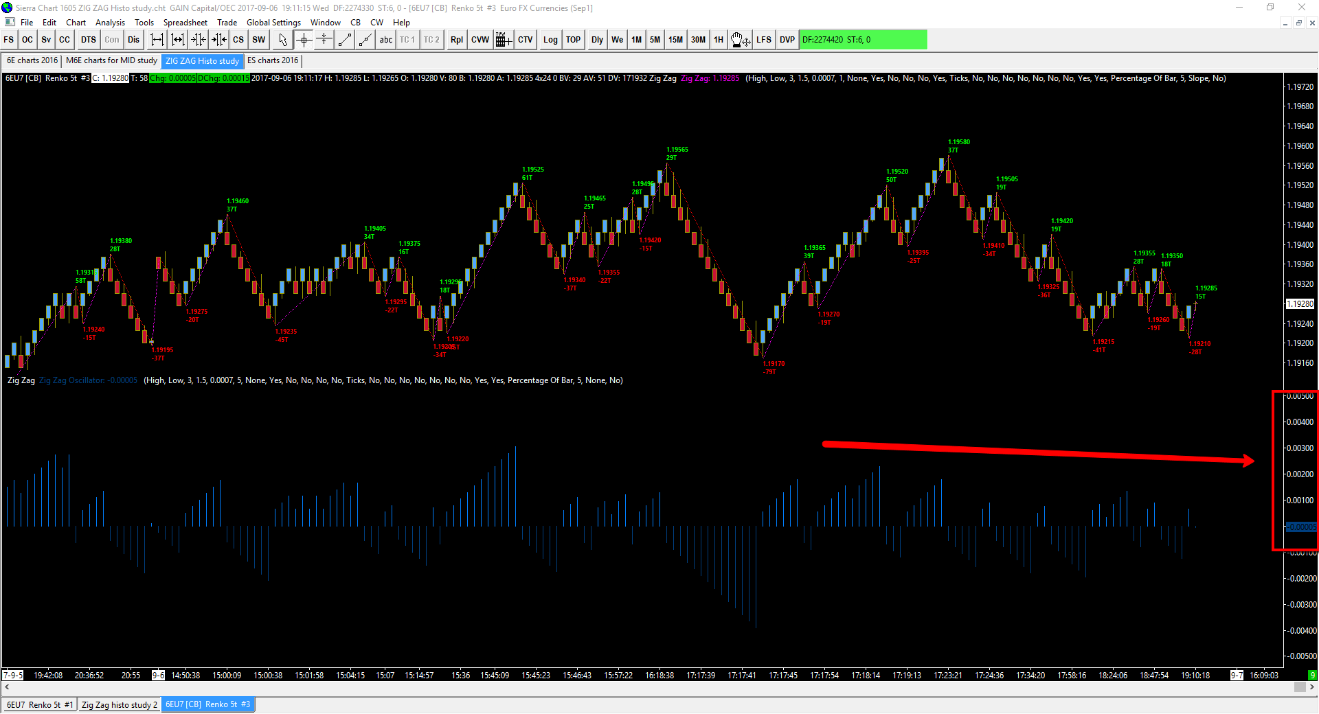
Task: Select the abc text drawing tool
Action: [386, 40]
